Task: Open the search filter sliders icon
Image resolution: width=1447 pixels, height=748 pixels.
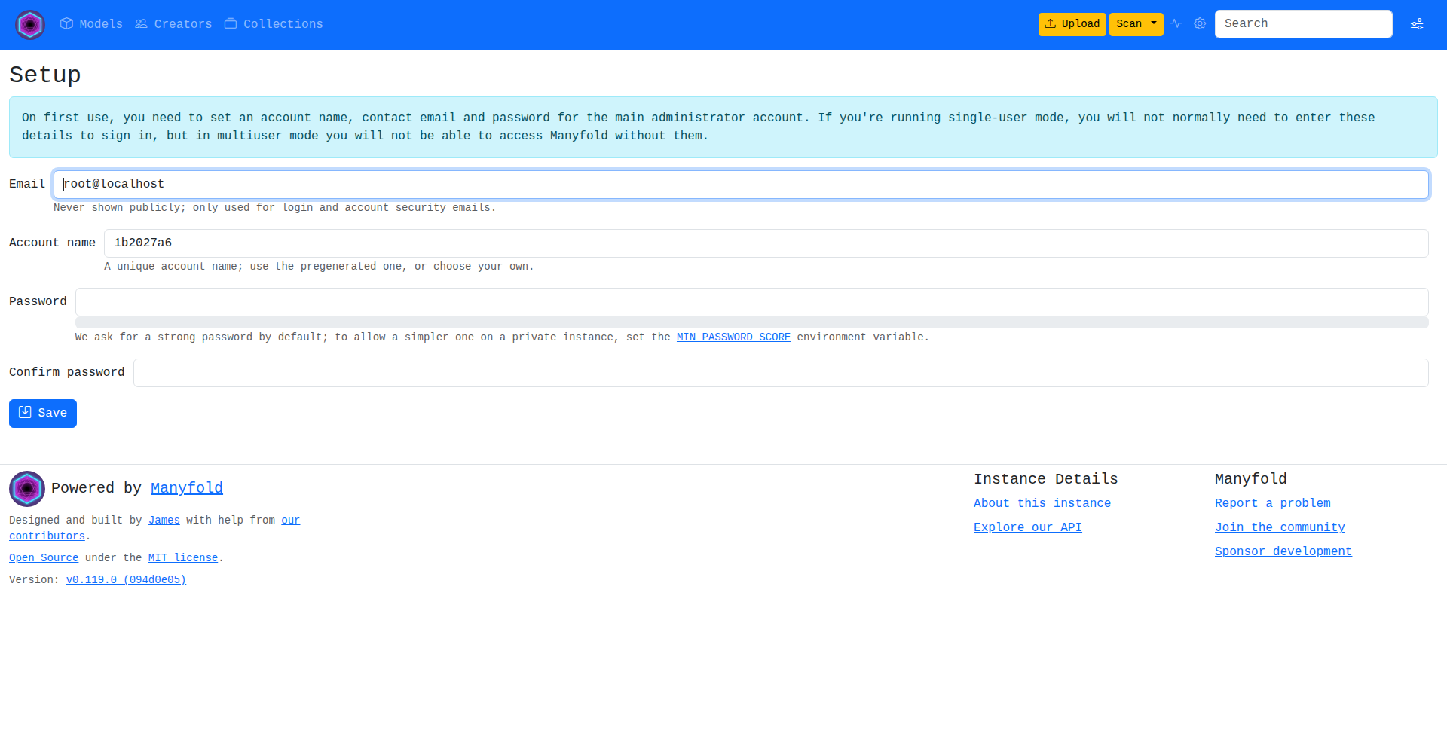Action: pos(1417,24)
